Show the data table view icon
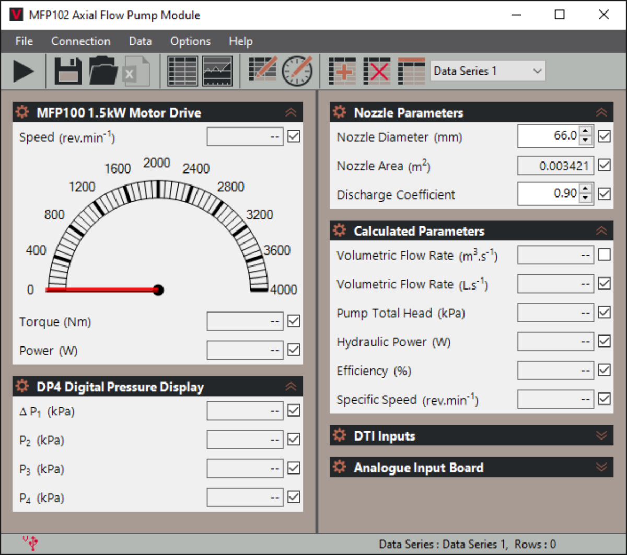The width and height of the screenshot is (627, 555). [x=182, y=71]
